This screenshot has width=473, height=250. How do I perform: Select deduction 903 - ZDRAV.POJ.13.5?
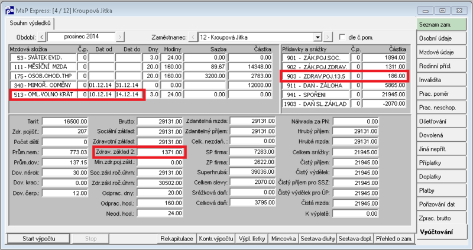coord(344,76)
